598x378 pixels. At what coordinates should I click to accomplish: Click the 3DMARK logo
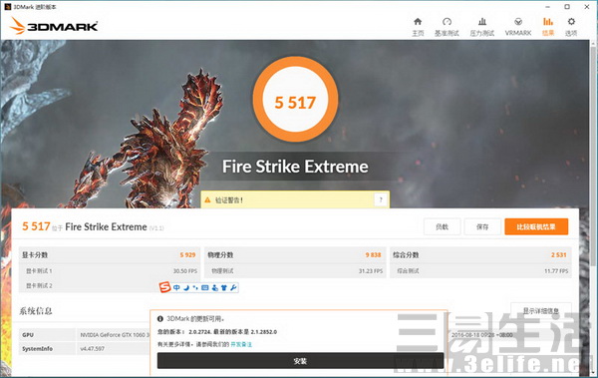tap(54, 26)
